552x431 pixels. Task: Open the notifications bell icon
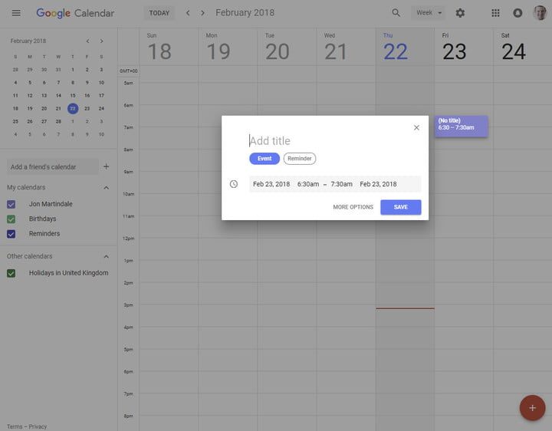pos(517,13)
